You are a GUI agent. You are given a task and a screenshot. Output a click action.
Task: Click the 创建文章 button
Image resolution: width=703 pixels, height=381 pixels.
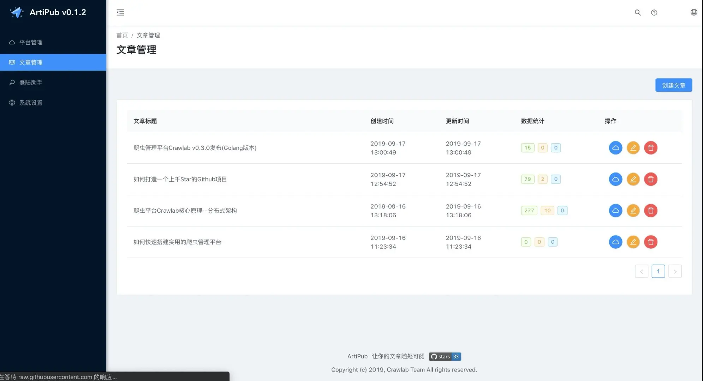pyautogui.click(x=673, y=85)
